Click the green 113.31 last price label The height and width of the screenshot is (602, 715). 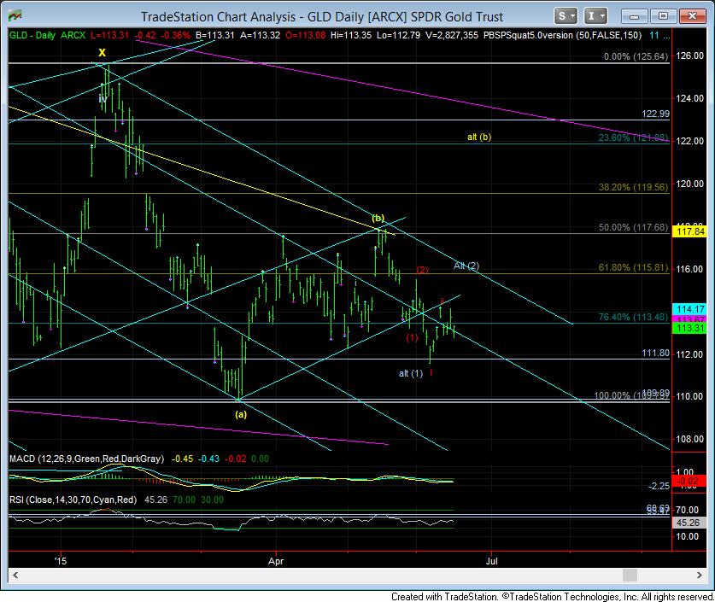tap(690, 328)
